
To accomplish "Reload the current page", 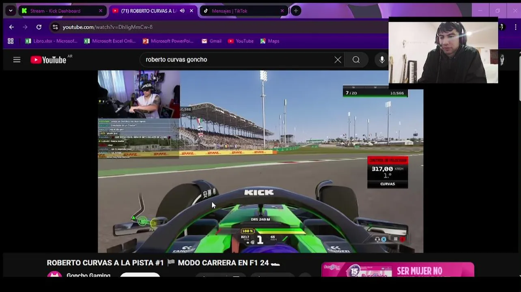I will pos(39,27).
